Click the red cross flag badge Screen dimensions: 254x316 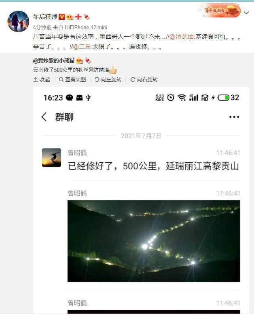tap(78, 17)
